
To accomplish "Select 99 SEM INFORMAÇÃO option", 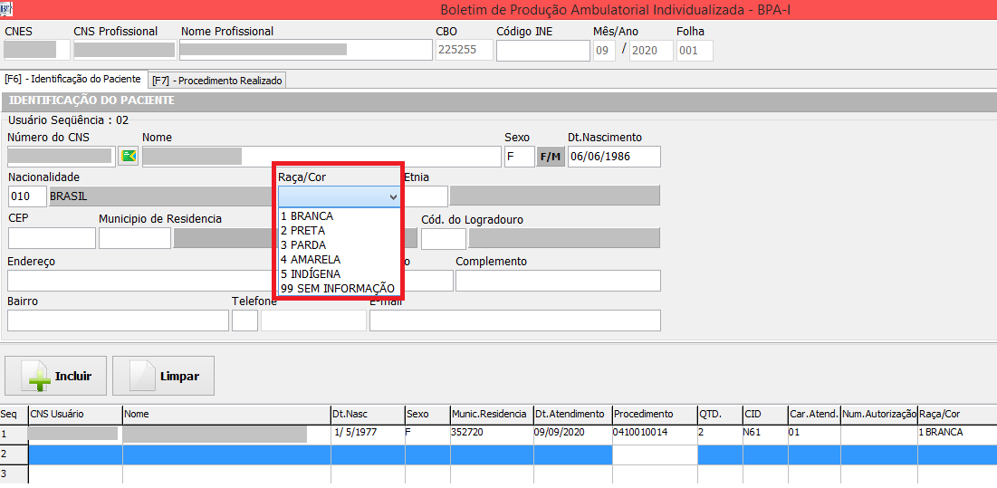I will [338, 289].
